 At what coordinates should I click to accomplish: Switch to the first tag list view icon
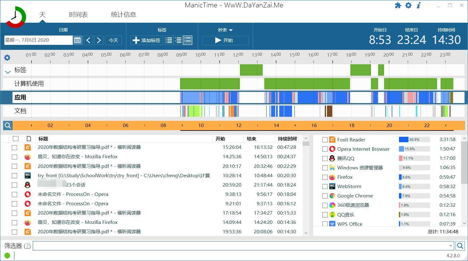coord(169,40)
